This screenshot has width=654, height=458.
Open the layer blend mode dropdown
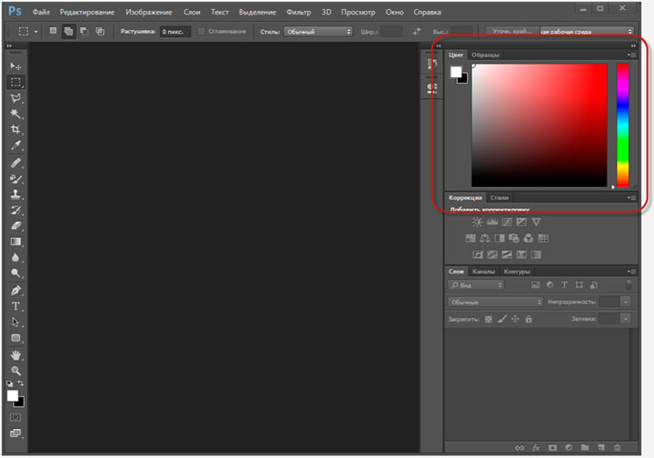[x=495, y=302]
